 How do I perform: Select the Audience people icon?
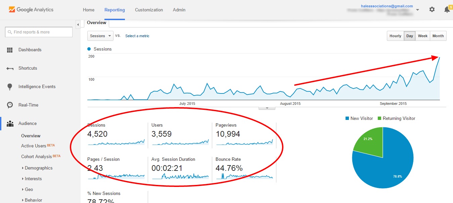click(x=10, y=124)
